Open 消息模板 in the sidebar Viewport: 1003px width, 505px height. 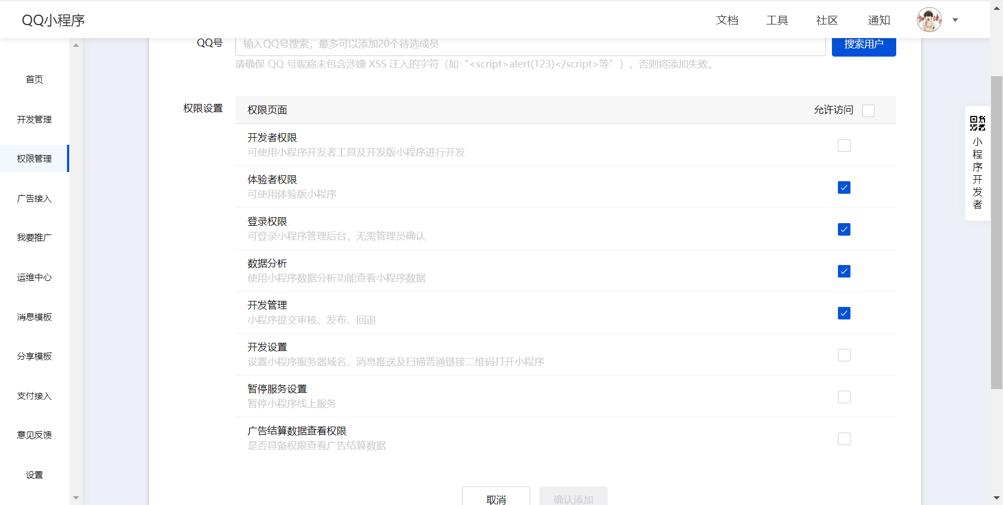coord(34,317)
